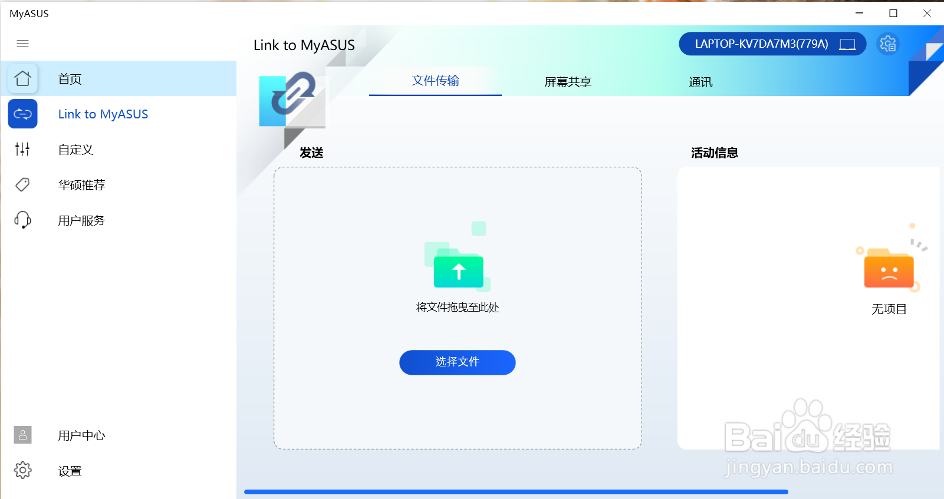Minimize the MyASUS window

tap(860, 13)
